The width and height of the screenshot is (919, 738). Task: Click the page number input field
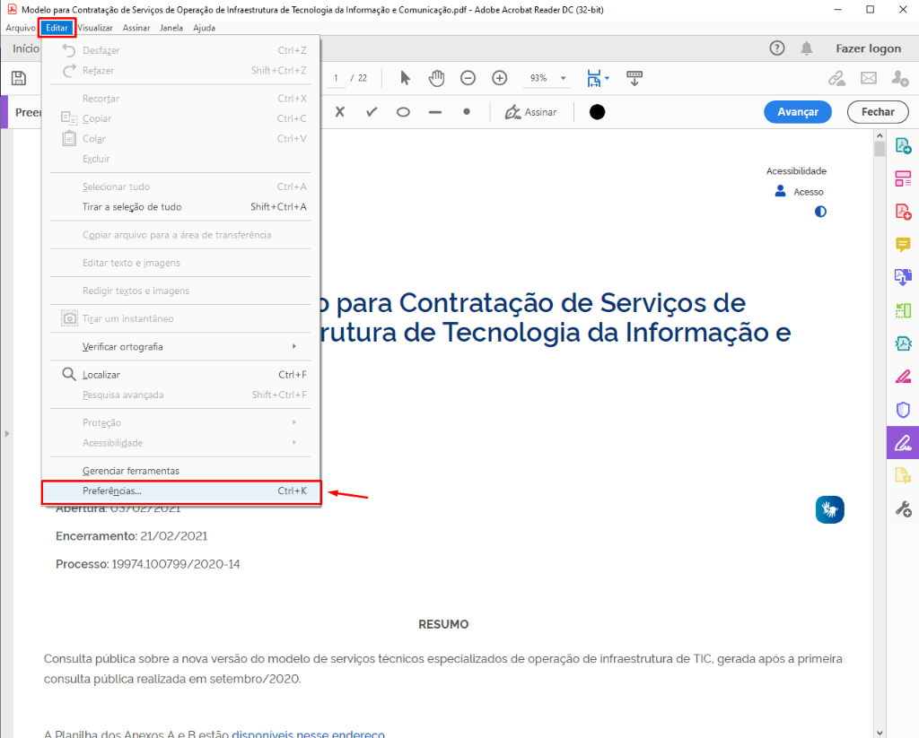(337, 79)
